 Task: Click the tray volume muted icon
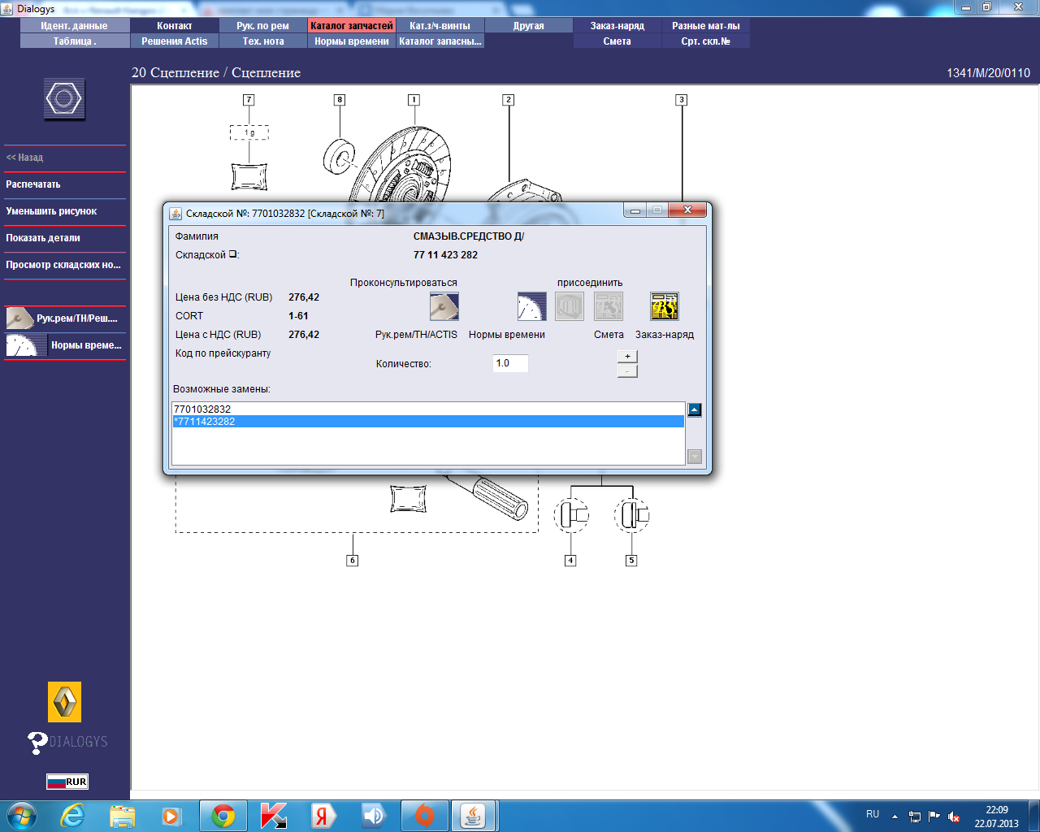[x=955, y=817]
